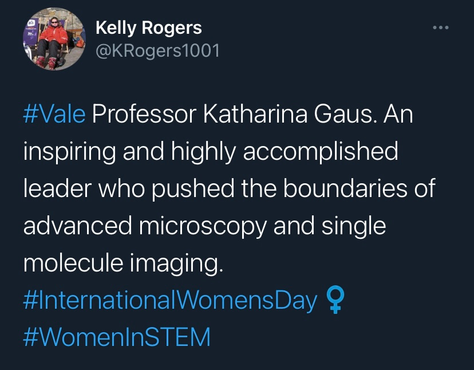Image resolution: width=474 pixels, height=370 pixels.
Task: Click the word "Professor" in the tweet
Action: tap(144, 115)
